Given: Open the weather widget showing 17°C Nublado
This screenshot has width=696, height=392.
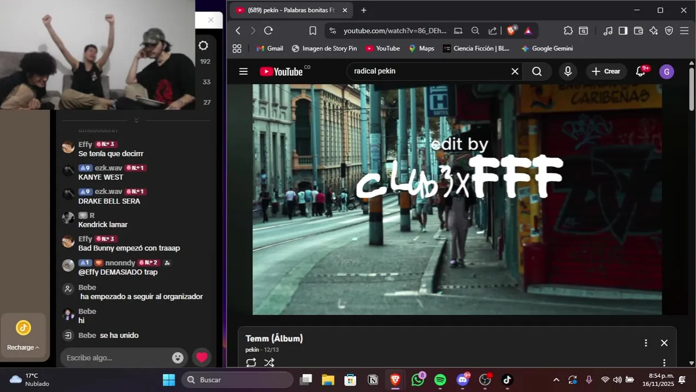Looking at the screenshot, I should pyautogui.click(x=30, y=379).
